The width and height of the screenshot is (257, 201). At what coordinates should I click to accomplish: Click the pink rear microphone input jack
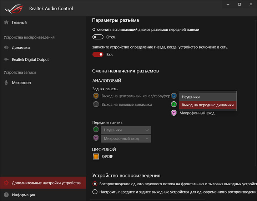pyautogui.click(x=174, y=113)
